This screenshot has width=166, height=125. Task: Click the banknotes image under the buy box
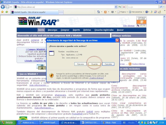41,67
